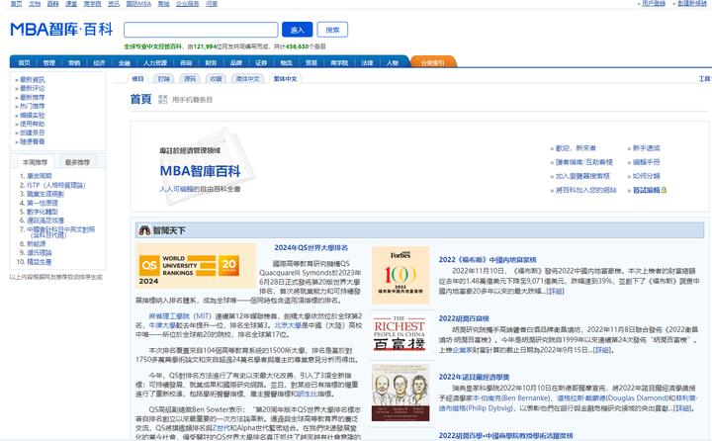Click 文档 in the top link row
712x441 pixels.
(35, 3)
